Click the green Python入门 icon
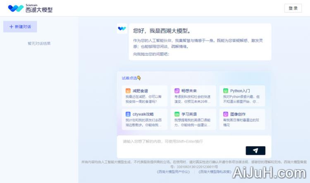Image resolution: width=310 pixels, height=183 pixels. pos(226,91)
